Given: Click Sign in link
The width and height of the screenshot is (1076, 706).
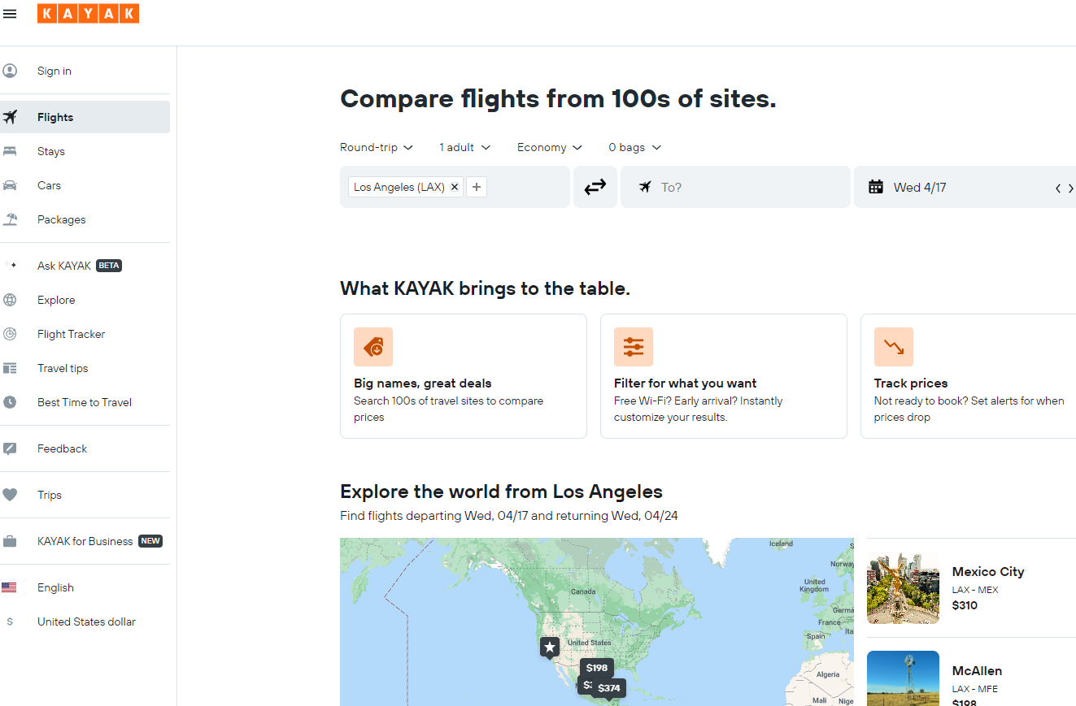Looking at the screenshot, I should tap(54, 71).
